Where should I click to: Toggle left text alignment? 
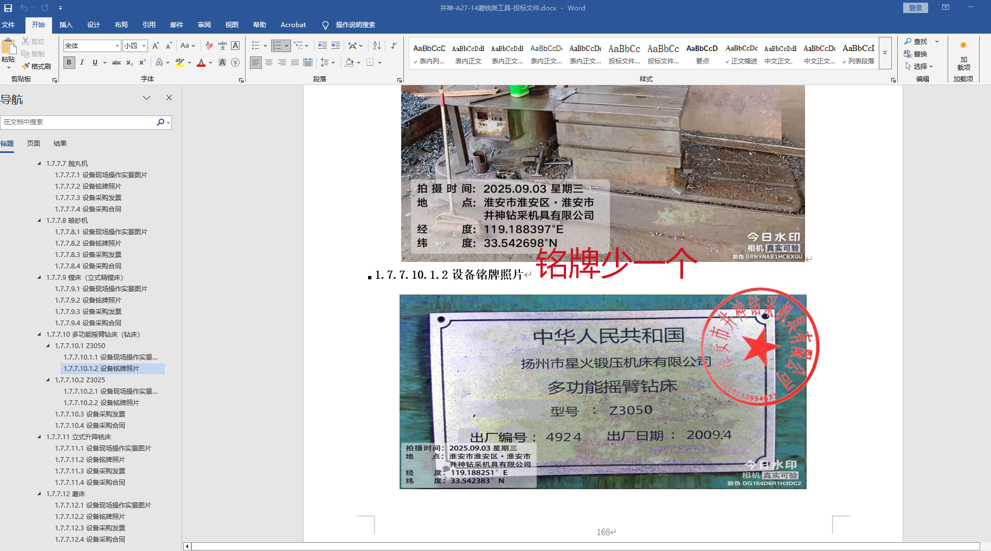point(256,62)
